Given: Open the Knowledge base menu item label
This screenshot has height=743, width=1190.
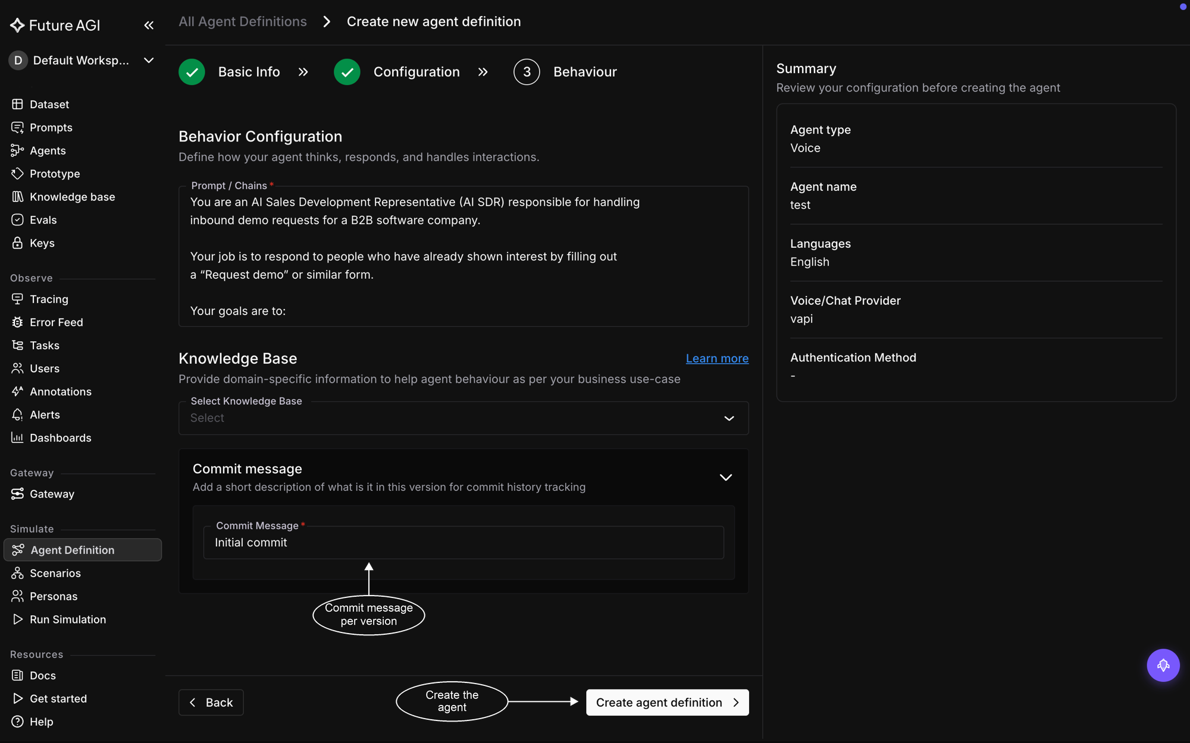Looking at the screenshot, I should pyautogui.click(x=73, y=197).
